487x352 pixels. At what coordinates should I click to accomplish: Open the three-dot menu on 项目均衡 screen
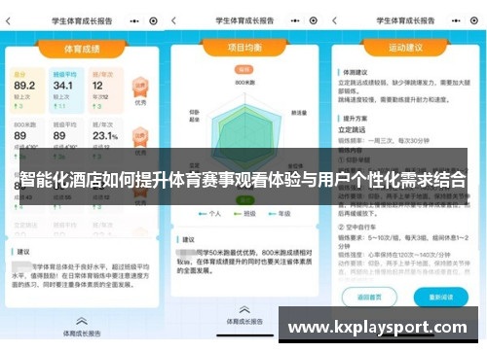coord(295,20)
